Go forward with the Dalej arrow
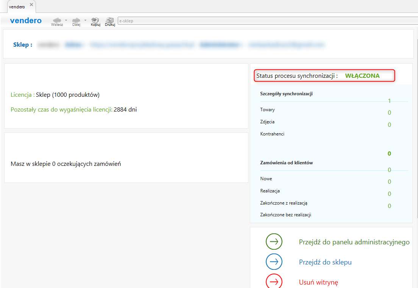 (x=76, y=22)
